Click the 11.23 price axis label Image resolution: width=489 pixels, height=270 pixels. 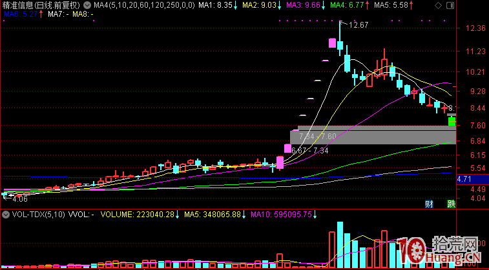tap(475, 52)
